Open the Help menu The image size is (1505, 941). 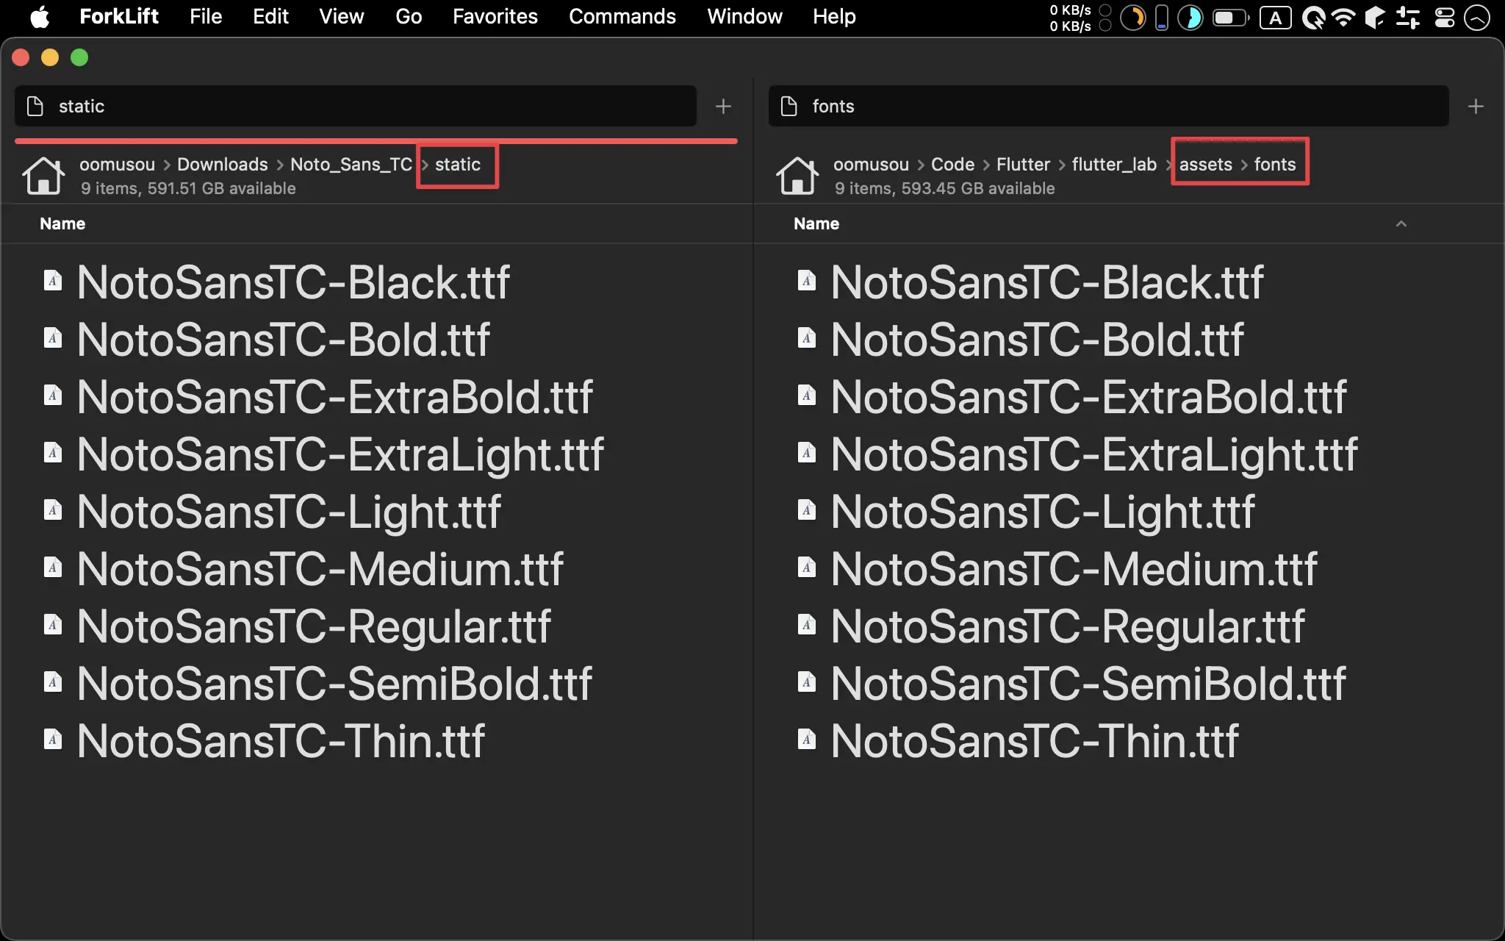point(834,16)
